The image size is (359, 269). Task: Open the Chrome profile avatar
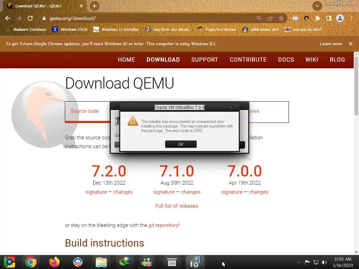(340, 18)
